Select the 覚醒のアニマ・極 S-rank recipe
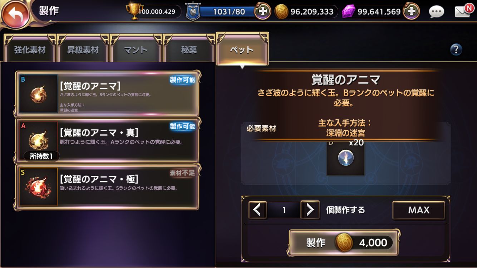The height and width of the screenshot is (268, 477). click(x=107, y=187)
